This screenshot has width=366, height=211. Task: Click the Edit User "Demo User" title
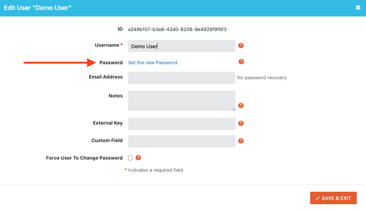38,8
